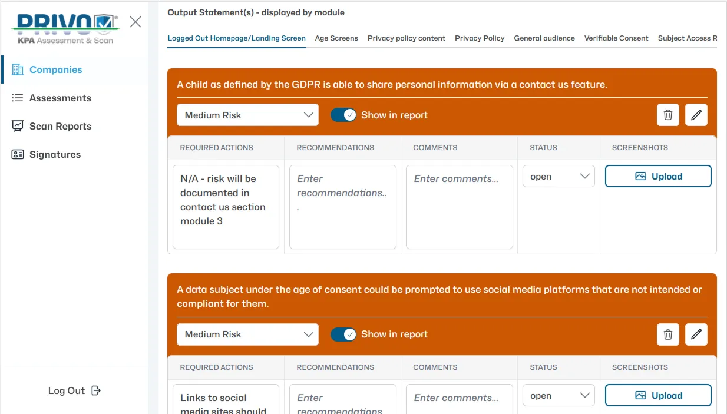
Task: Expand the status dropdown showing open
Action: click(558, 175)
